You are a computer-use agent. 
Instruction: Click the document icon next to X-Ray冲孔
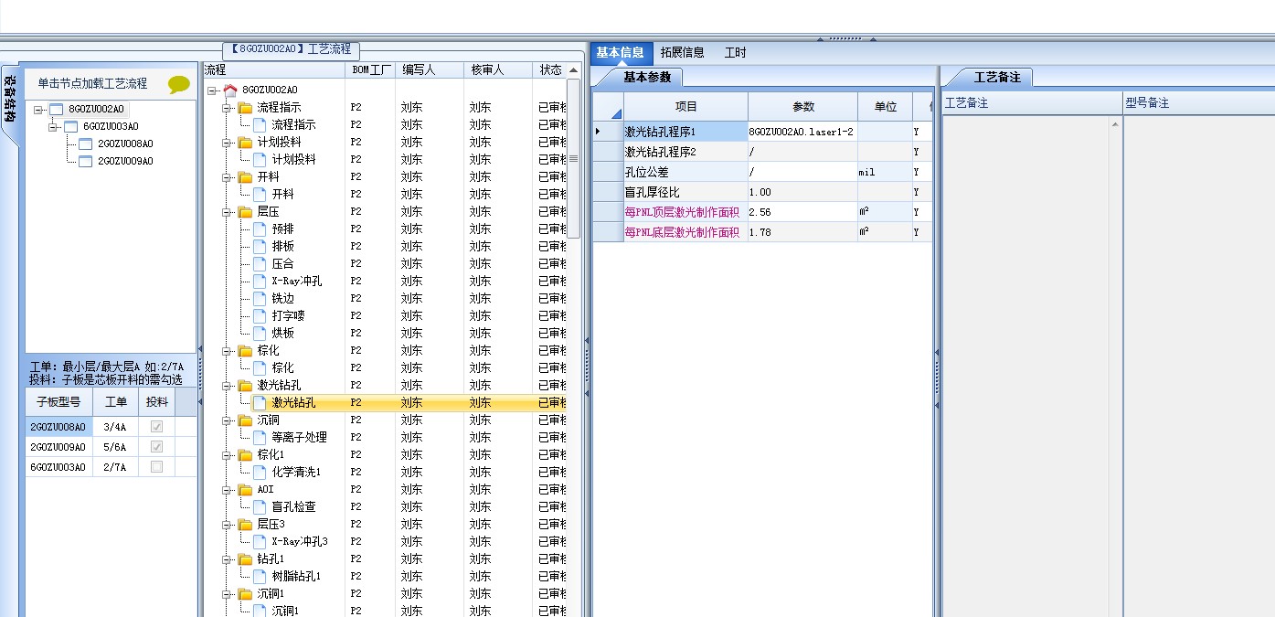[260, 281]
